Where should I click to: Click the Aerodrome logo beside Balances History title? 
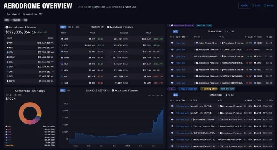point(113,90)
